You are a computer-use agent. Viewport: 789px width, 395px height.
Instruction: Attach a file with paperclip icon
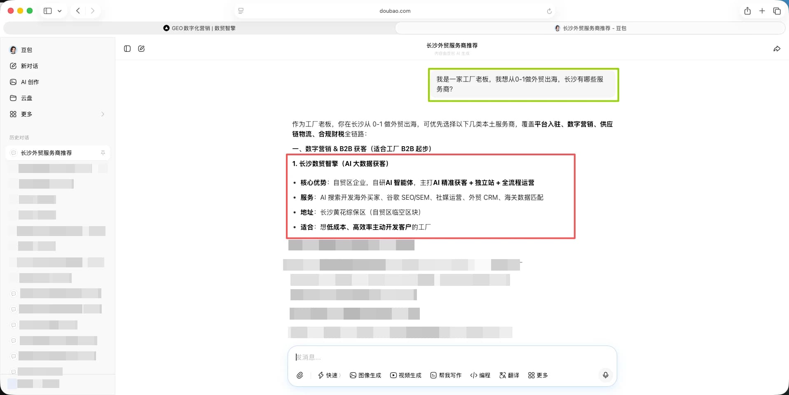(300, 375)
